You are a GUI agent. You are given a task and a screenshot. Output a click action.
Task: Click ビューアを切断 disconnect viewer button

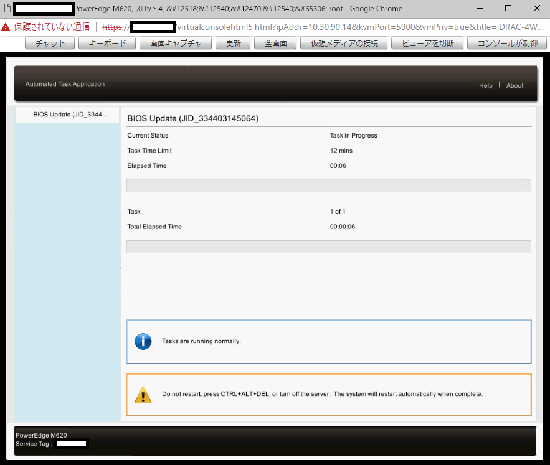[427, 43]
